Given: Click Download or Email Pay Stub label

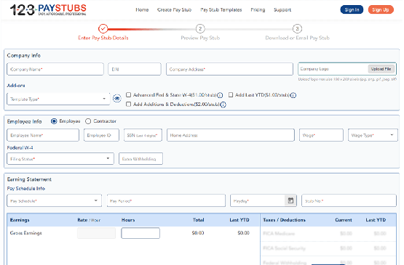Looking at the screenshot, I should [297, 38].
